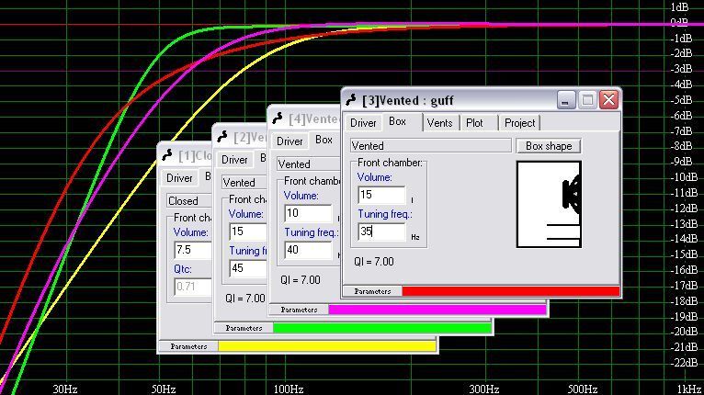Click Parameters label in window [1]
Viewport: 704px width, 395px height.
[188, 346]
